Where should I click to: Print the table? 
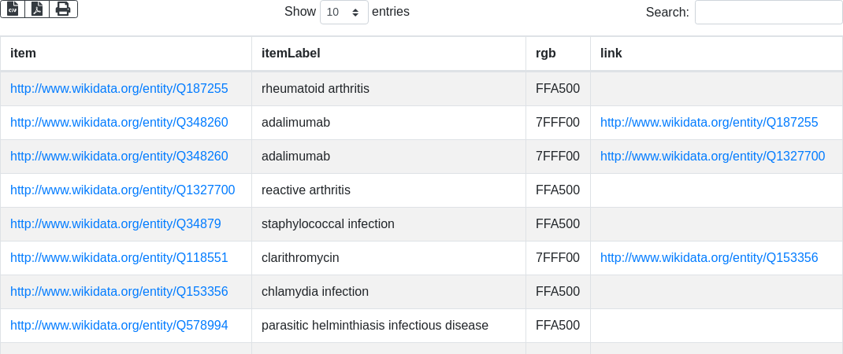[x=63, y=9]
